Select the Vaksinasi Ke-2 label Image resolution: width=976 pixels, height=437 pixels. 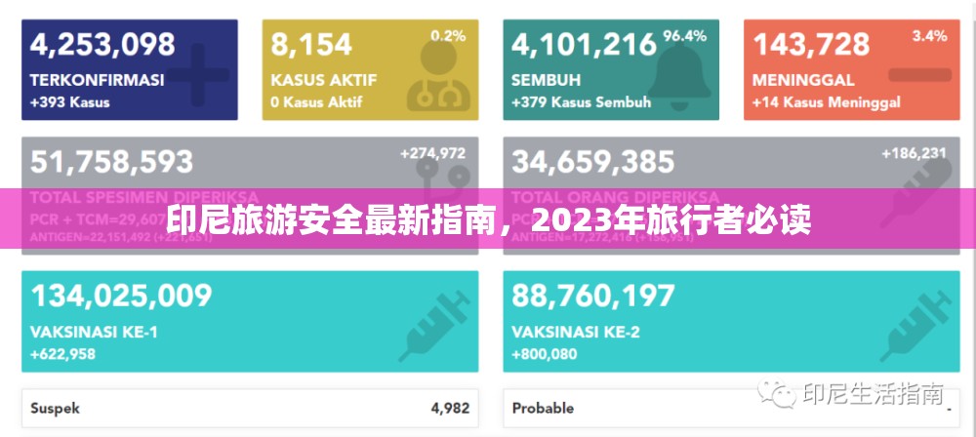pos(576,332)
